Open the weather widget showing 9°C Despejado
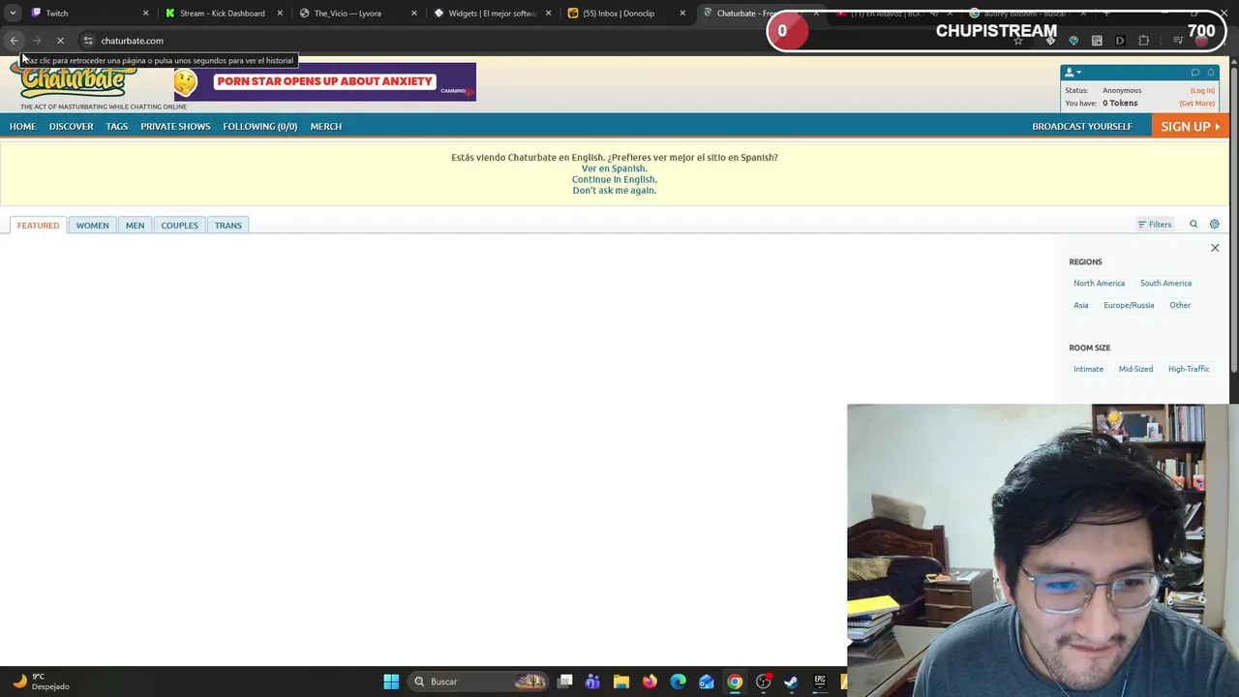 click(x=41, y=682)
